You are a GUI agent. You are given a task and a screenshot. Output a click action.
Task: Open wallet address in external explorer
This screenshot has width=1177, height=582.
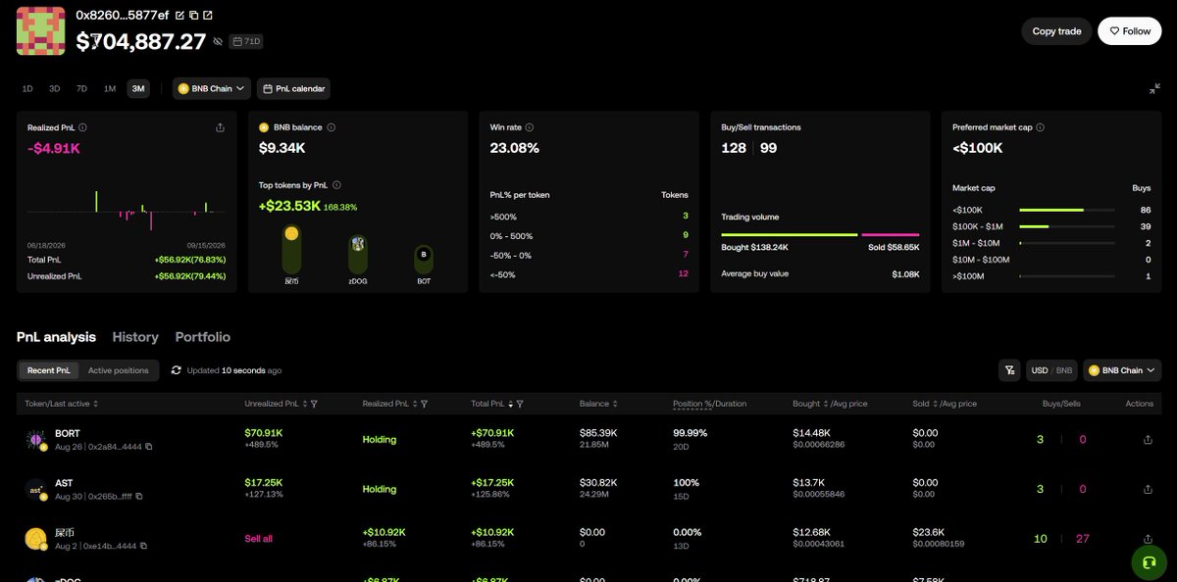coord(208,16)
